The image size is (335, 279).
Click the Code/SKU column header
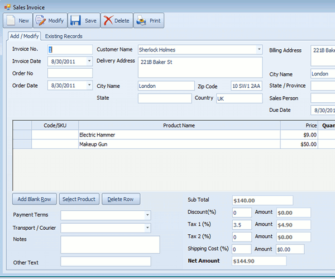coord(55,125)
